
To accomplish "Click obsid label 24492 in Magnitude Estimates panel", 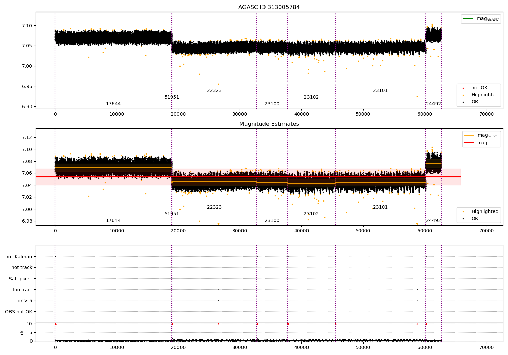I will (x=433, y=221).
